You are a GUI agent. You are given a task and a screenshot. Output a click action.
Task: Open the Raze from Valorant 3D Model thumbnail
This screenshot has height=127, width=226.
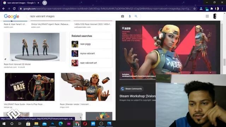pos(35,47)
